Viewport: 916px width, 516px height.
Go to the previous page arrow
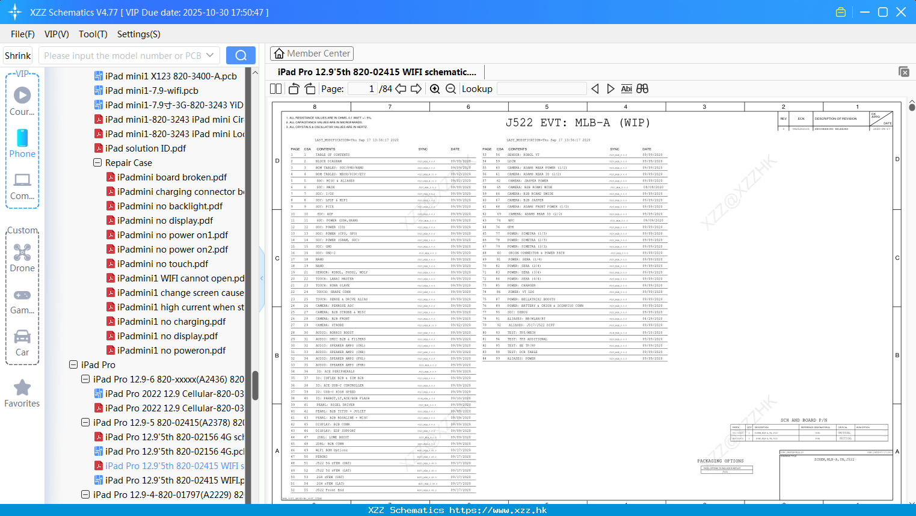pyautogui.click(x=401, y=89)
